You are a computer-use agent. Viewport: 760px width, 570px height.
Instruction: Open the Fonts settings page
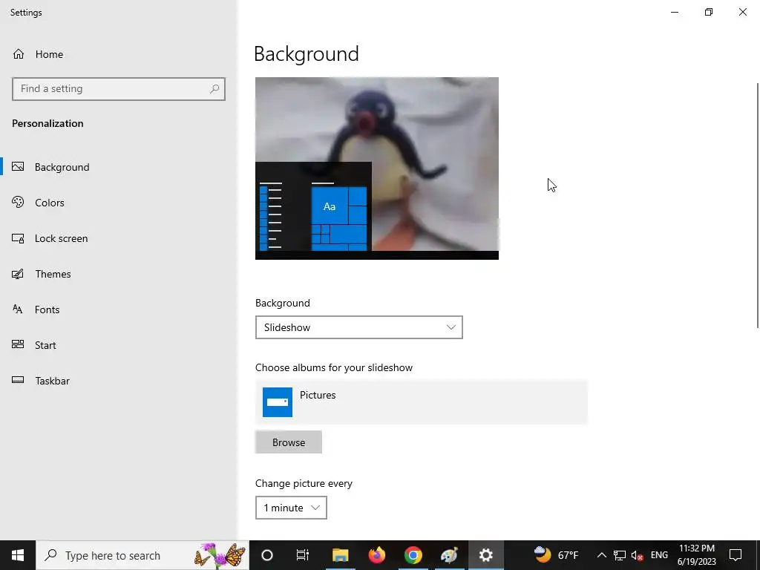[119, 309]
